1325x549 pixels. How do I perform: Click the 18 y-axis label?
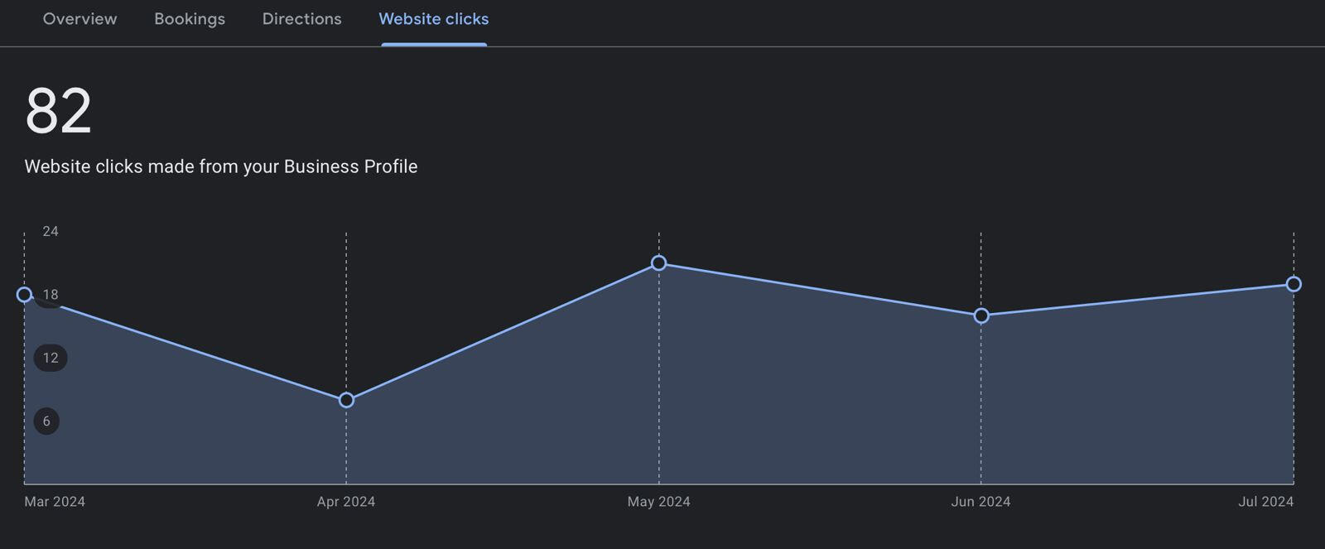point(51,295)
